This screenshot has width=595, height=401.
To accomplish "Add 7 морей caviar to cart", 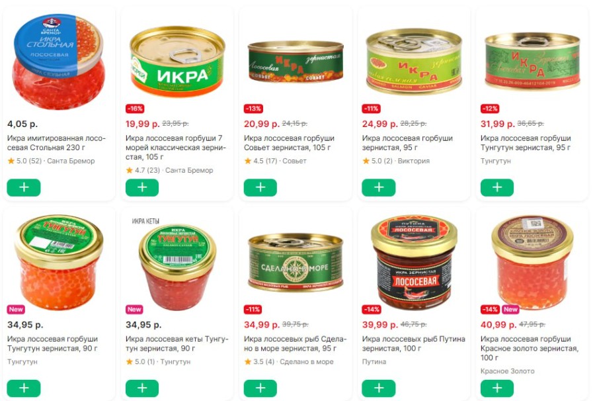I will click(142, 187).
